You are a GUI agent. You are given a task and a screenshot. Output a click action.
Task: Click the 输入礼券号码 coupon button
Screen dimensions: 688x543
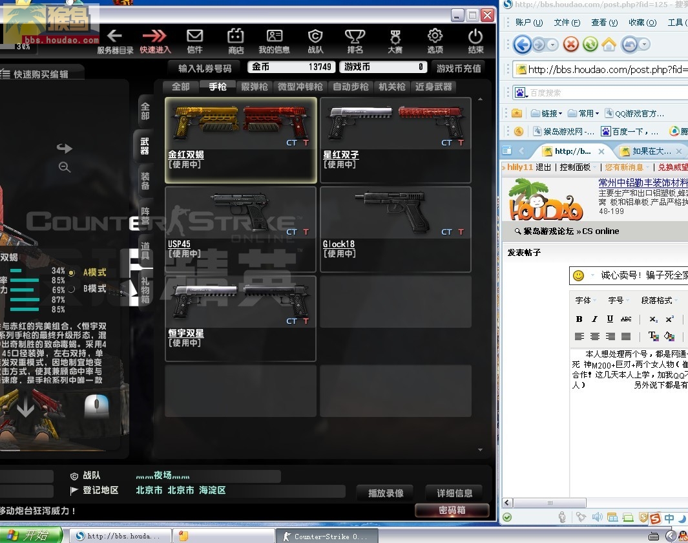tap(205, 68)
